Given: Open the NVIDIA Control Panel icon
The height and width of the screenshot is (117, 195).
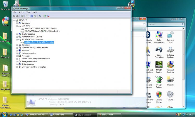Looking at the screenshot, I should [159, 67].
